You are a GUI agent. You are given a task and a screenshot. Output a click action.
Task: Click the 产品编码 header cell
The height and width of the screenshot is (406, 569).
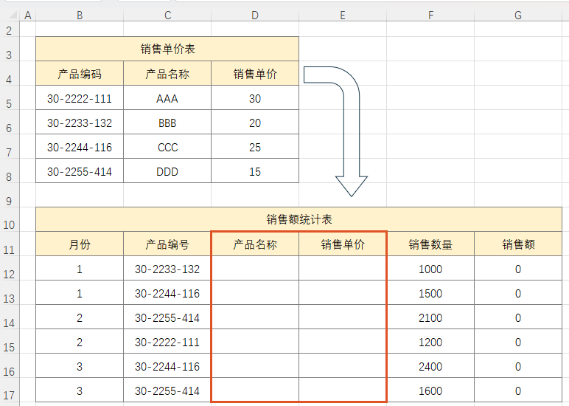point(80,73)
